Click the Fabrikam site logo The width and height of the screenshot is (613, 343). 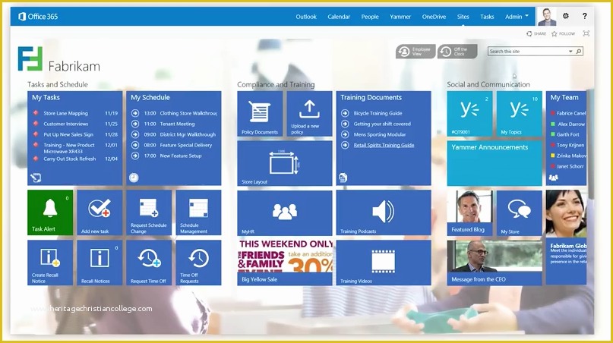point(30,58)
